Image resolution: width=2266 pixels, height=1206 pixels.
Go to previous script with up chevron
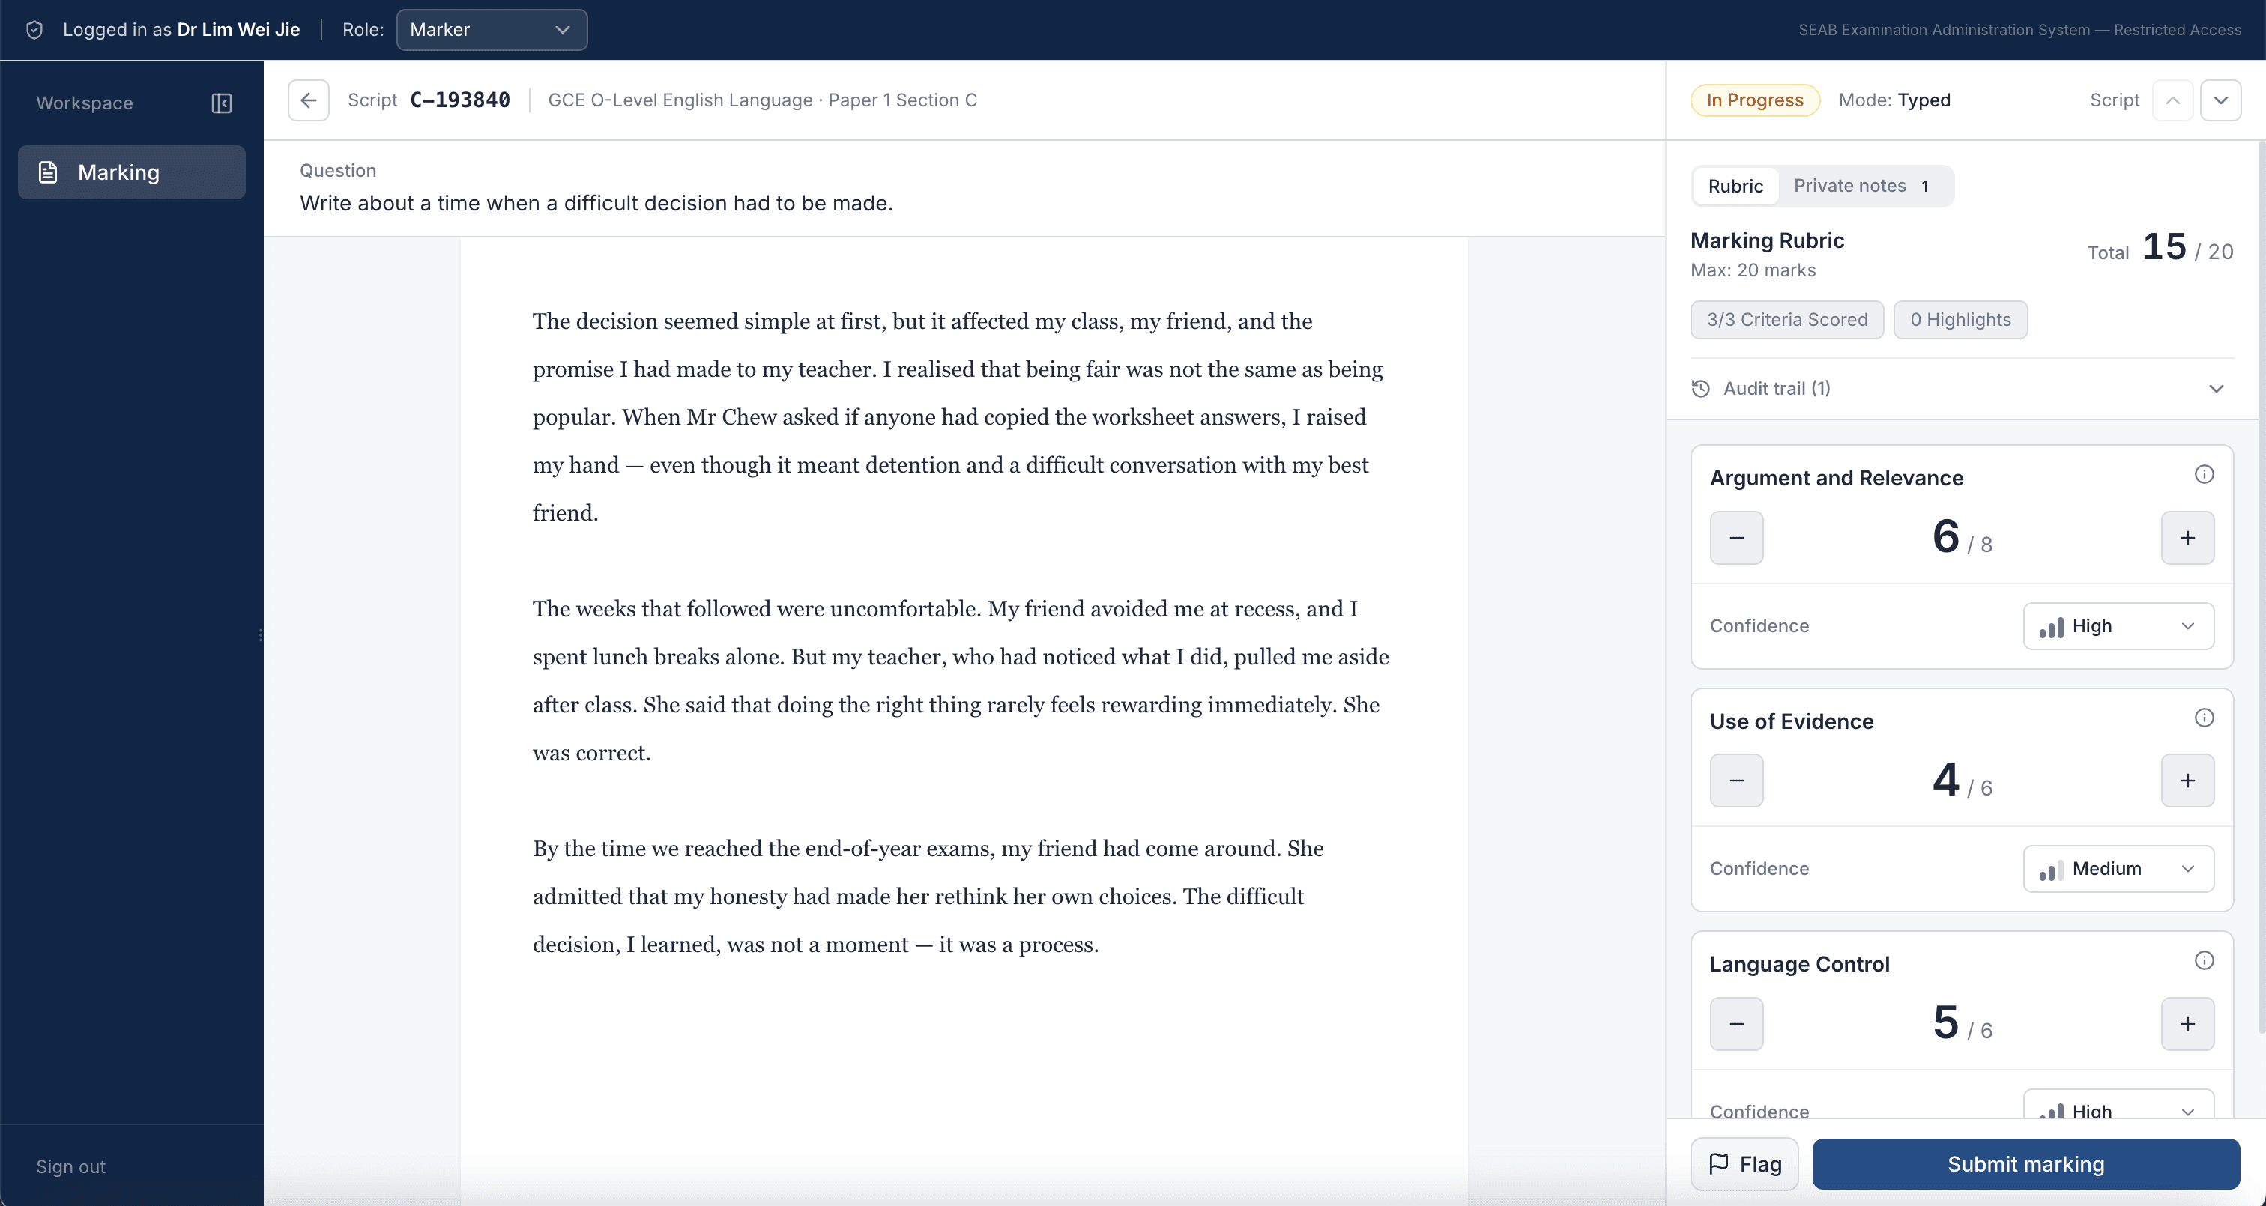point(2173,100)
